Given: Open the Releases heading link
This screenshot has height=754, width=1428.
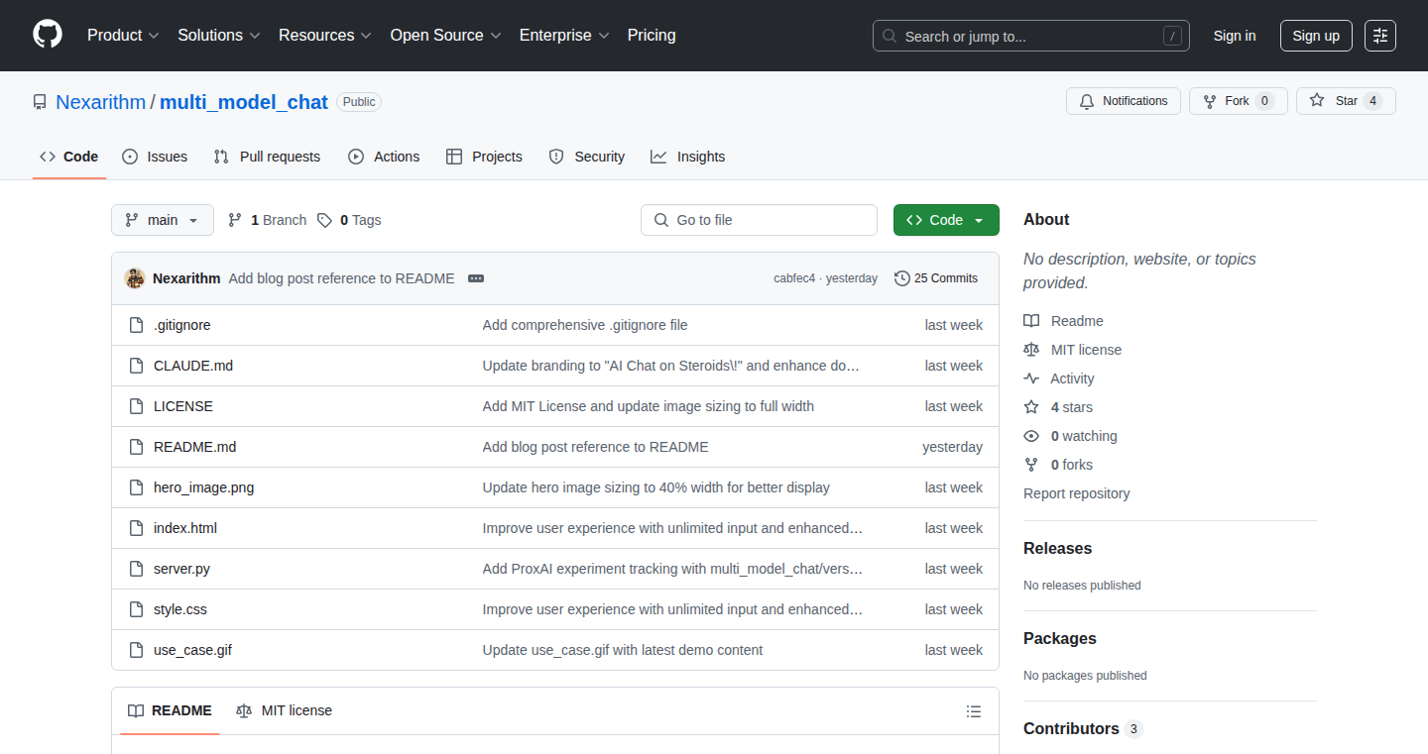Looking at the screenshot, I should pyautogui.click(x=1057, y=548).
